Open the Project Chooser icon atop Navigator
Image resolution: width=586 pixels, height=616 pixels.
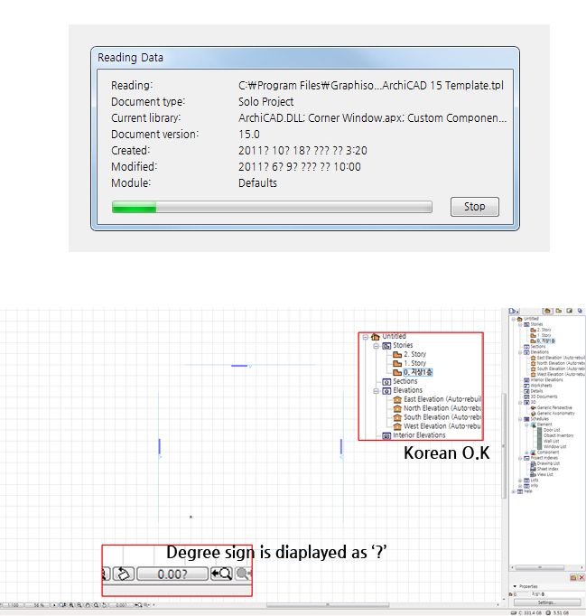[x=514, y=311]
